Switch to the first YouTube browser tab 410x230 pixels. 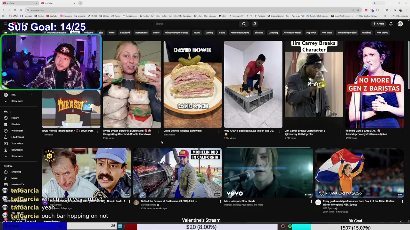point(19,3)
